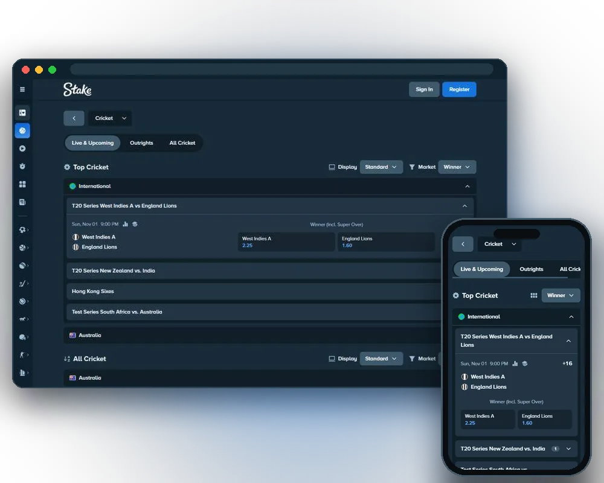Open the stacked layers icon on the phone match
The height and width of the screenshot is (483, 604).
[525, 363]
